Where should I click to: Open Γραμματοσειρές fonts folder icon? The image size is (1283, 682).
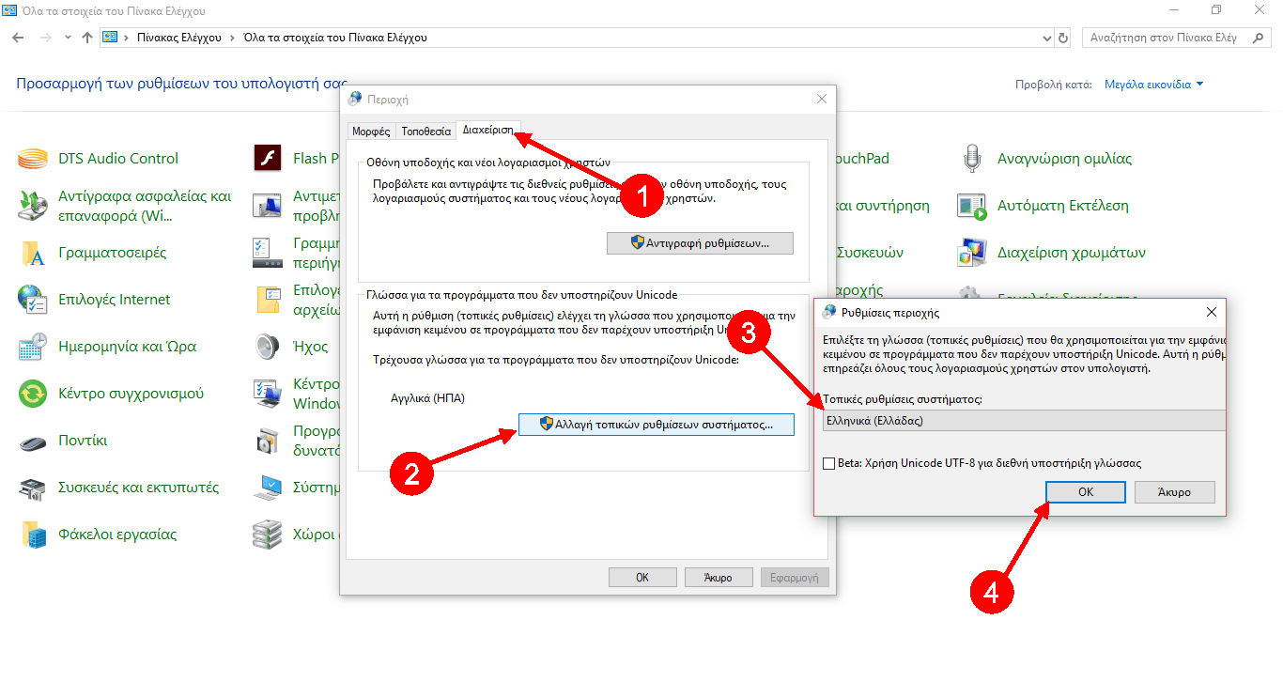(x=33, y=253)
